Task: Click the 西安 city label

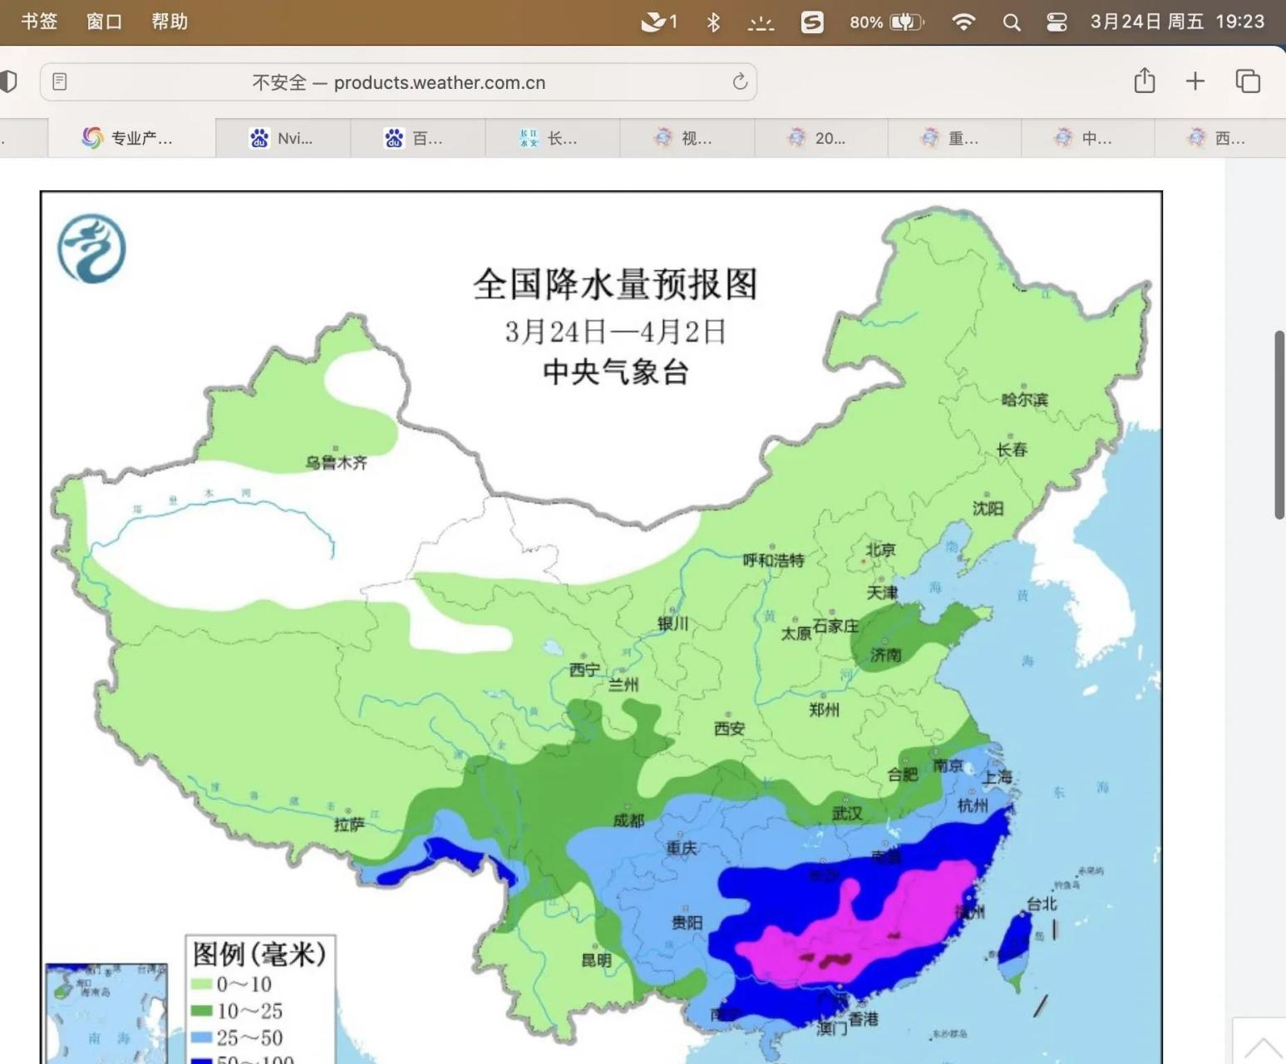Action: (729, 728)
